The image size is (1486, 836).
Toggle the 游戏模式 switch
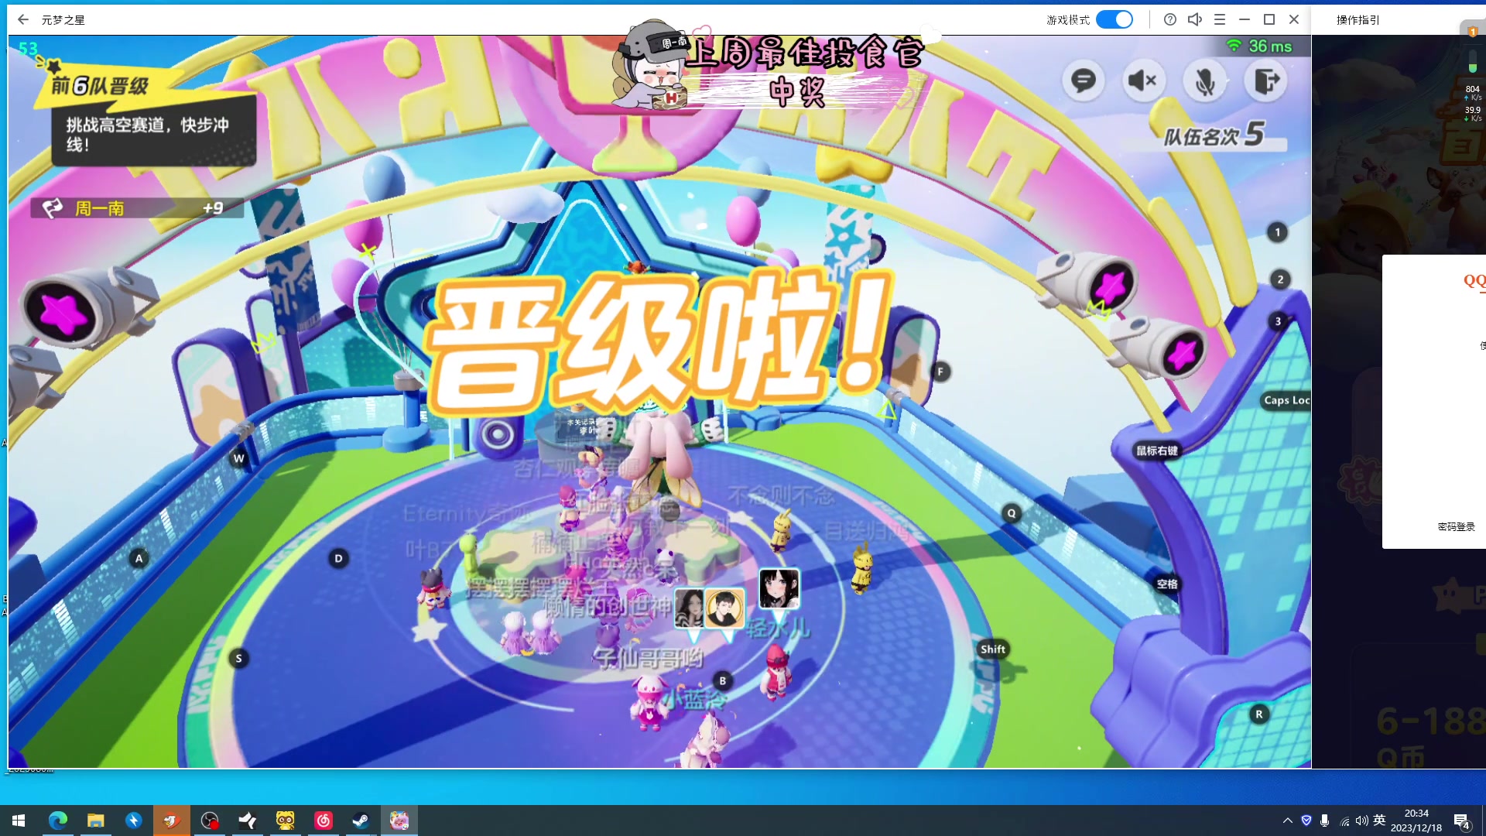tap(1114, 19)
